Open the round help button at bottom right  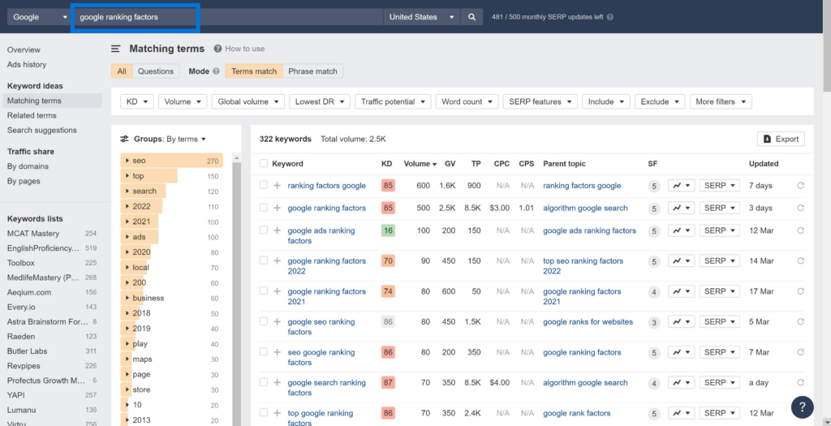point(802,407)
